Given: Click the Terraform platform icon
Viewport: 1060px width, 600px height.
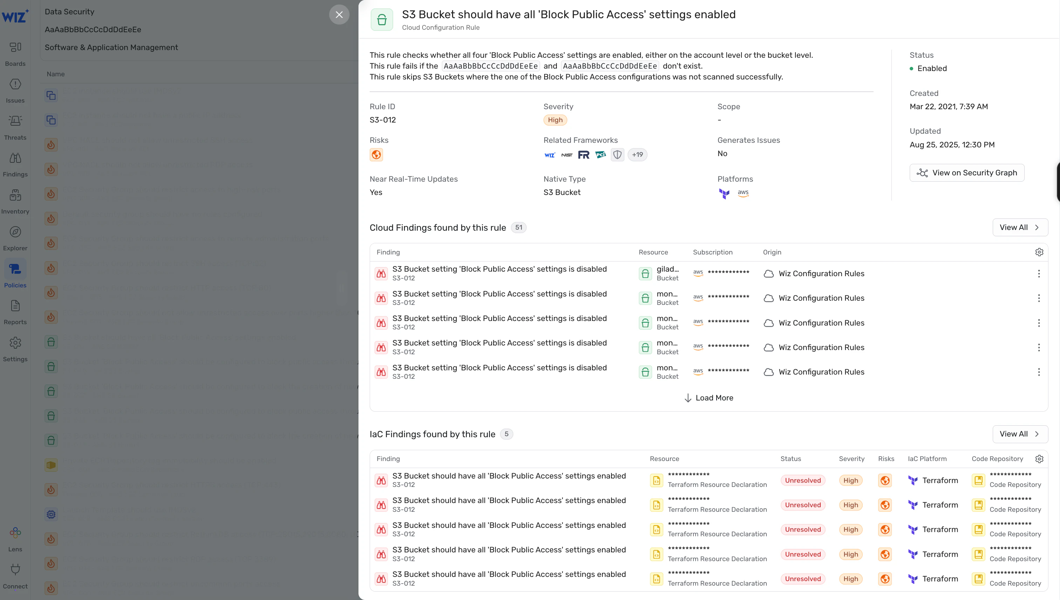Looking at the screenshot, I should (724, 193).
